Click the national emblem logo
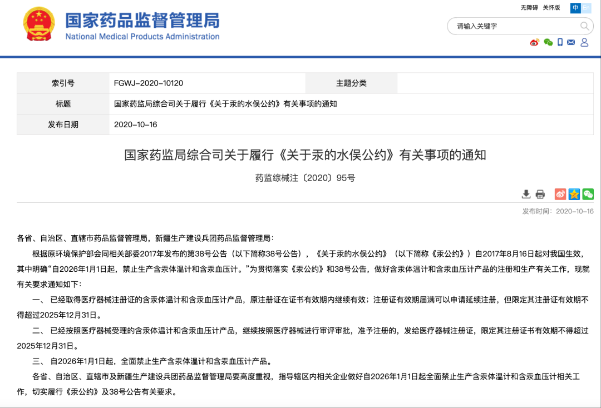This screenshot has height=408, width=601. 39,25
